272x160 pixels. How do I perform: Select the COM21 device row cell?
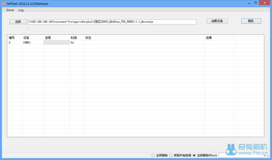pyautogui.click(x=27, y=42)
